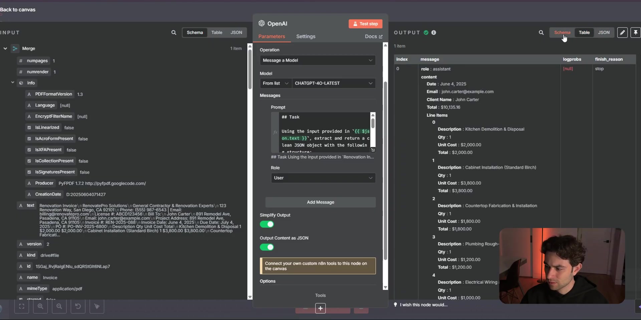Image resolution: width=641 pixels, height=320 pixels.
Task: Click the fx expression icon beside Prompt
Action: click(275, 132)
